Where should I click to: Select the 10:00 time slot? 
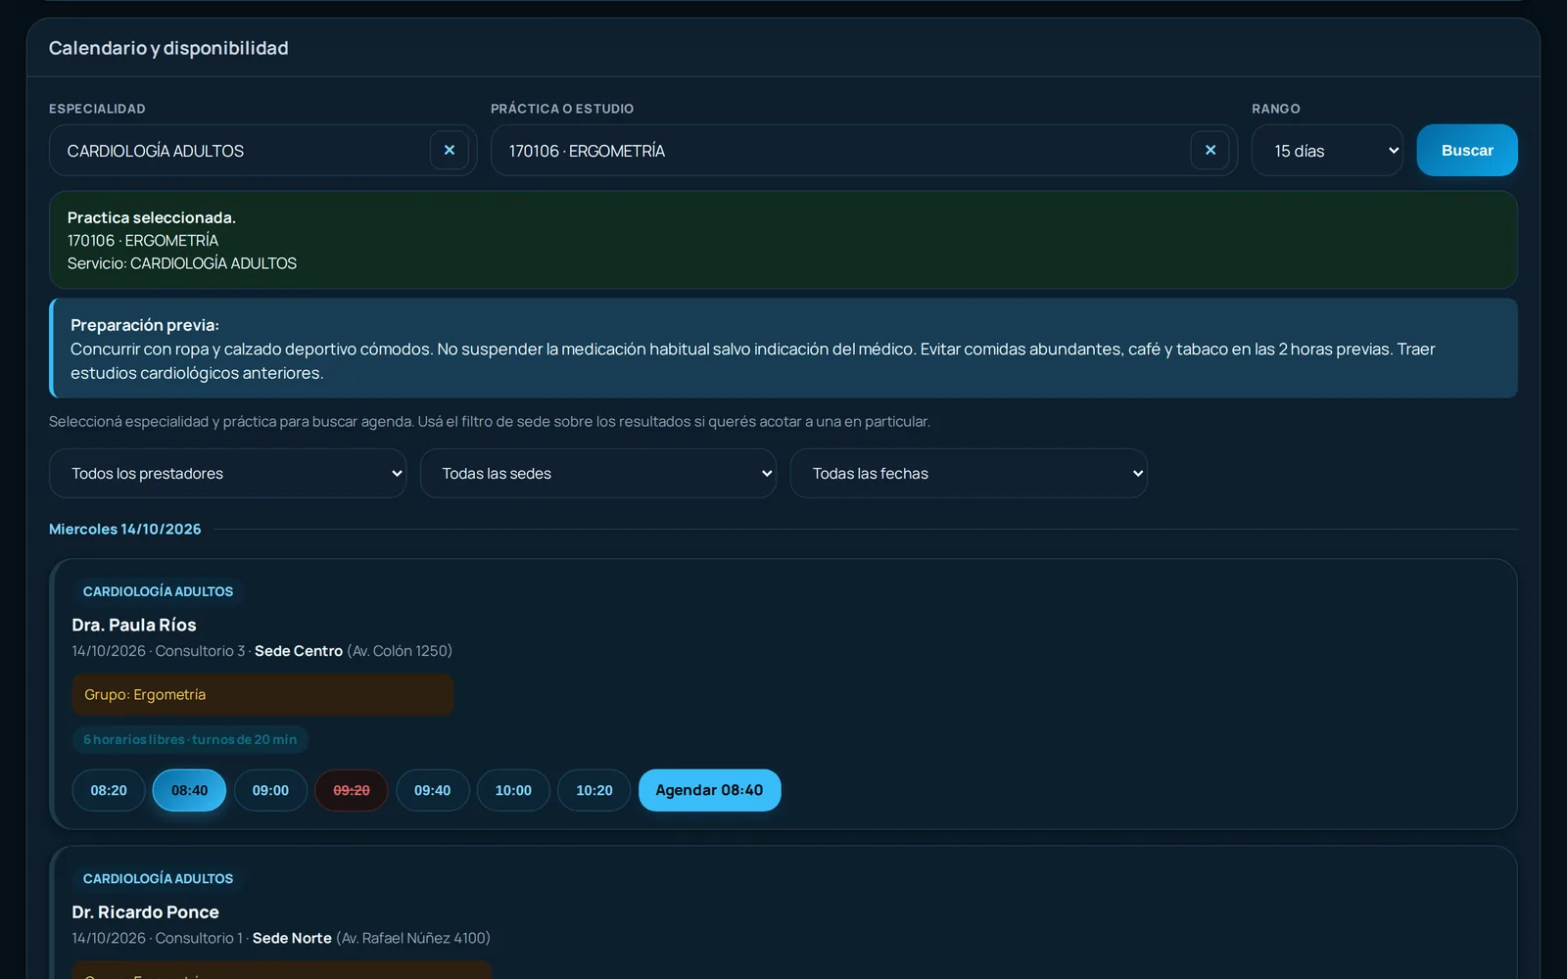(x=513, y=790)
